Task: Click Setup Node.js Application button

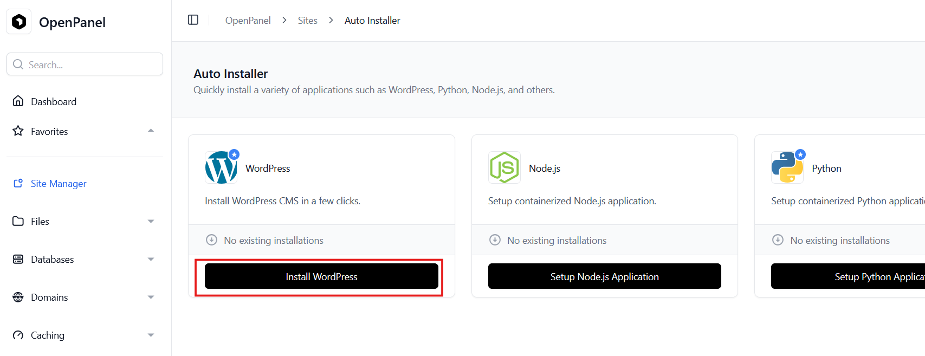Action: tap(604, 276)
